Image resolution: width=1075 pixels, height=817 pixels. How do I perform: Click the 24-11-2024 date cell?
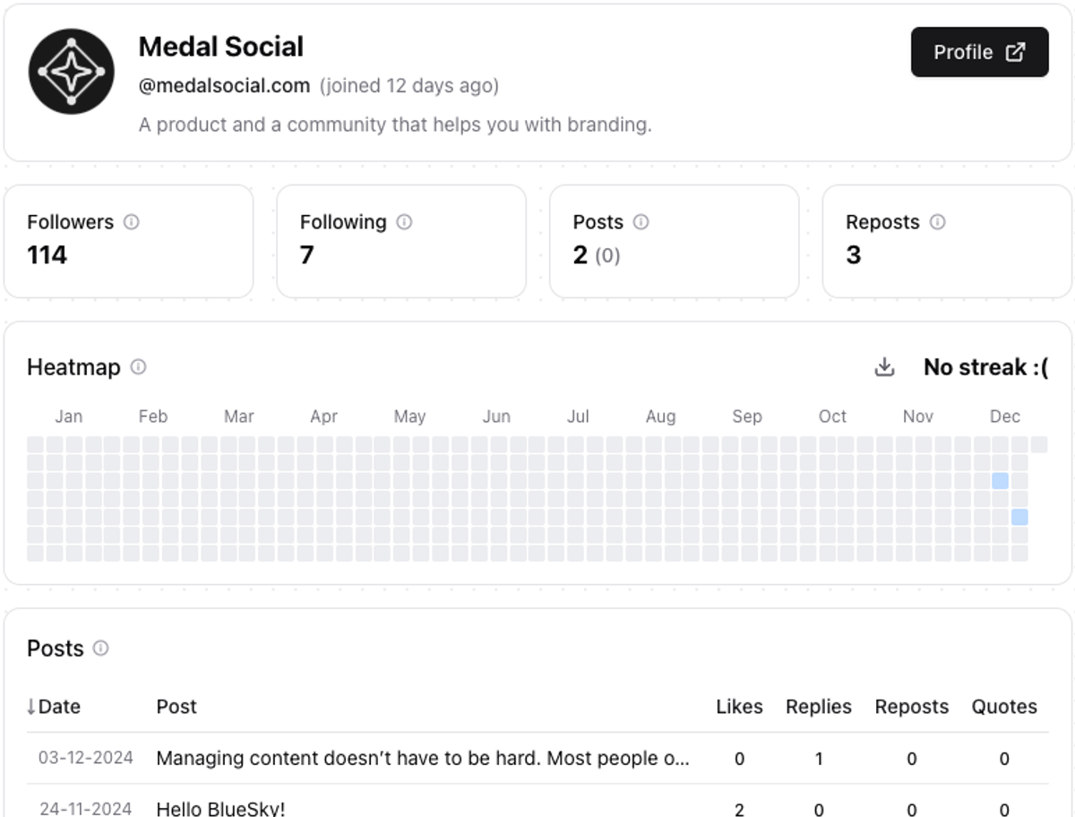[x=86, y=809]
